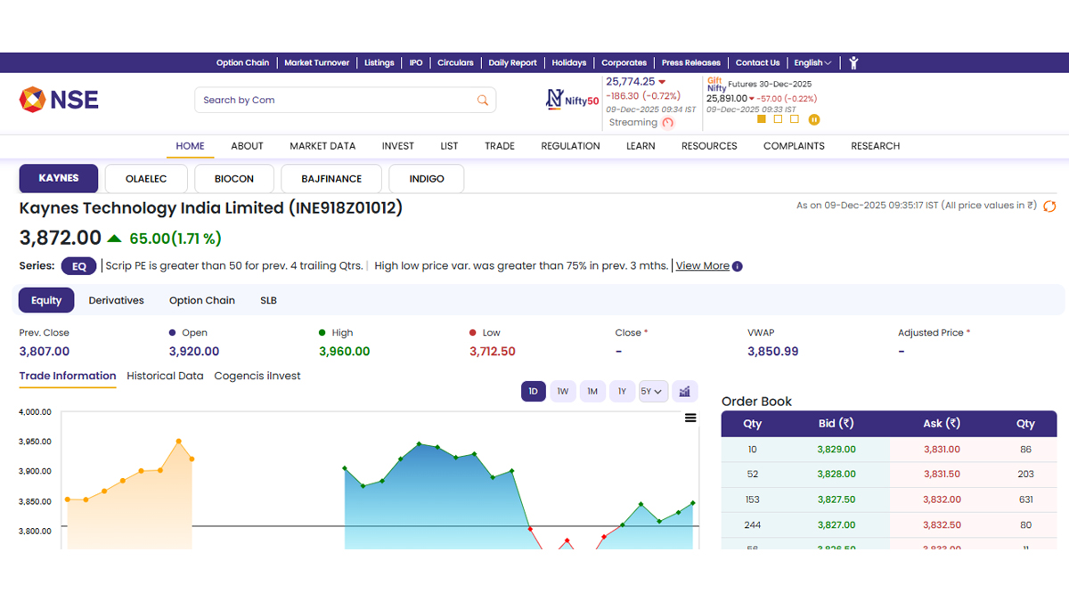The width and height of the screenshot is (1069, 601).
Task: Open the accessibility person icon
Action: point(853,62)
